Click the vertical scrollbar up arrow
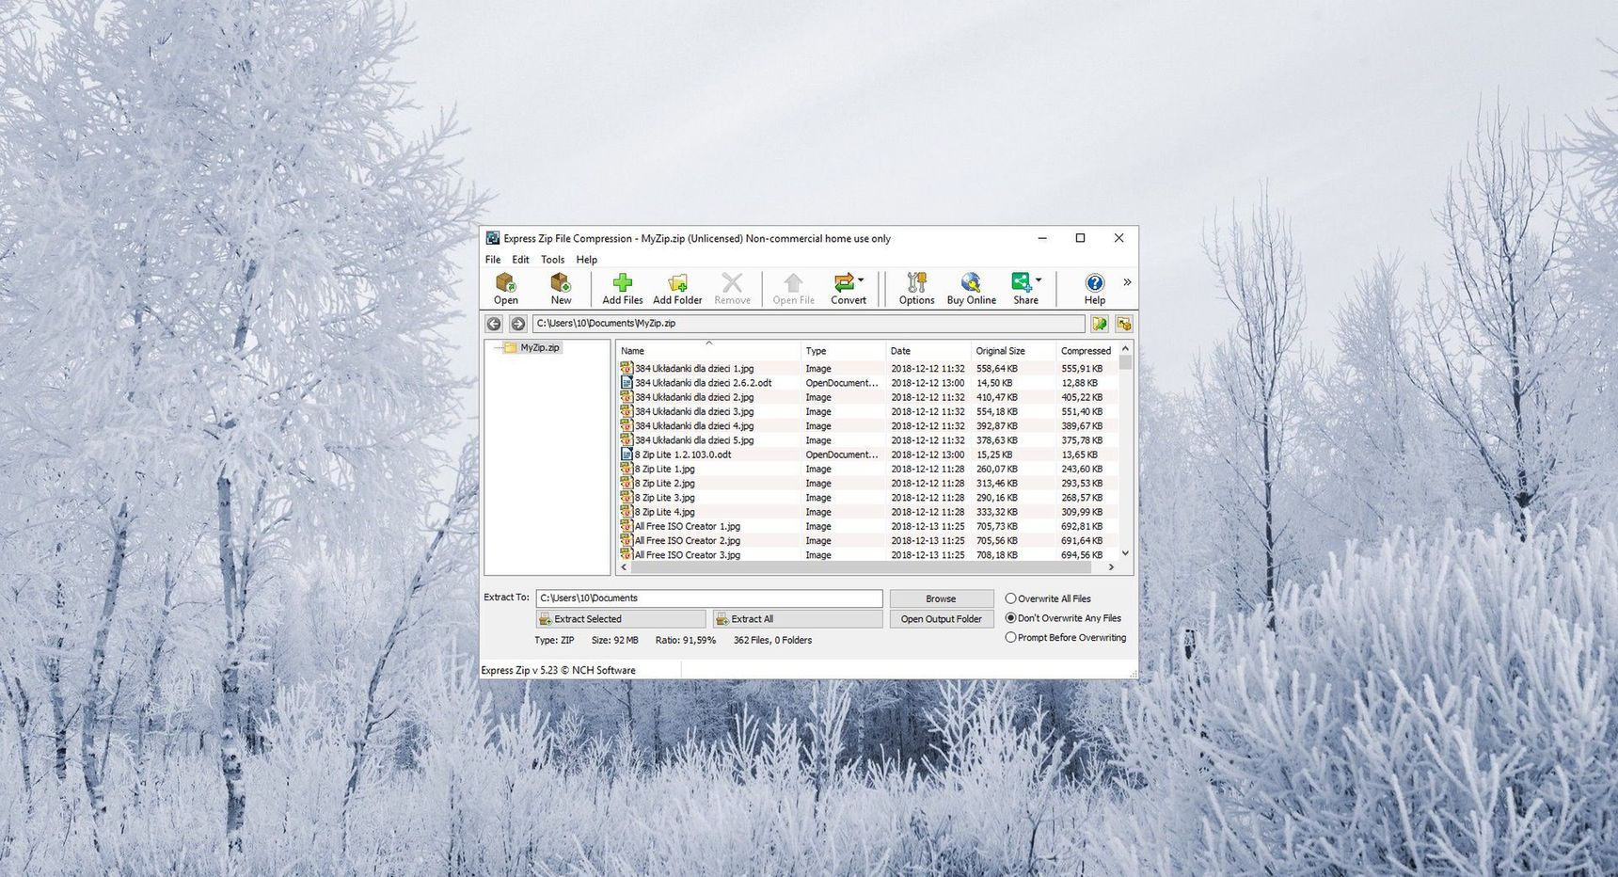This screenshot has width=1618, height=877. (x=1125, y=349)
